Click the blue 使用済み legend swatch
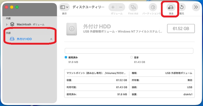 coord(66,57)
